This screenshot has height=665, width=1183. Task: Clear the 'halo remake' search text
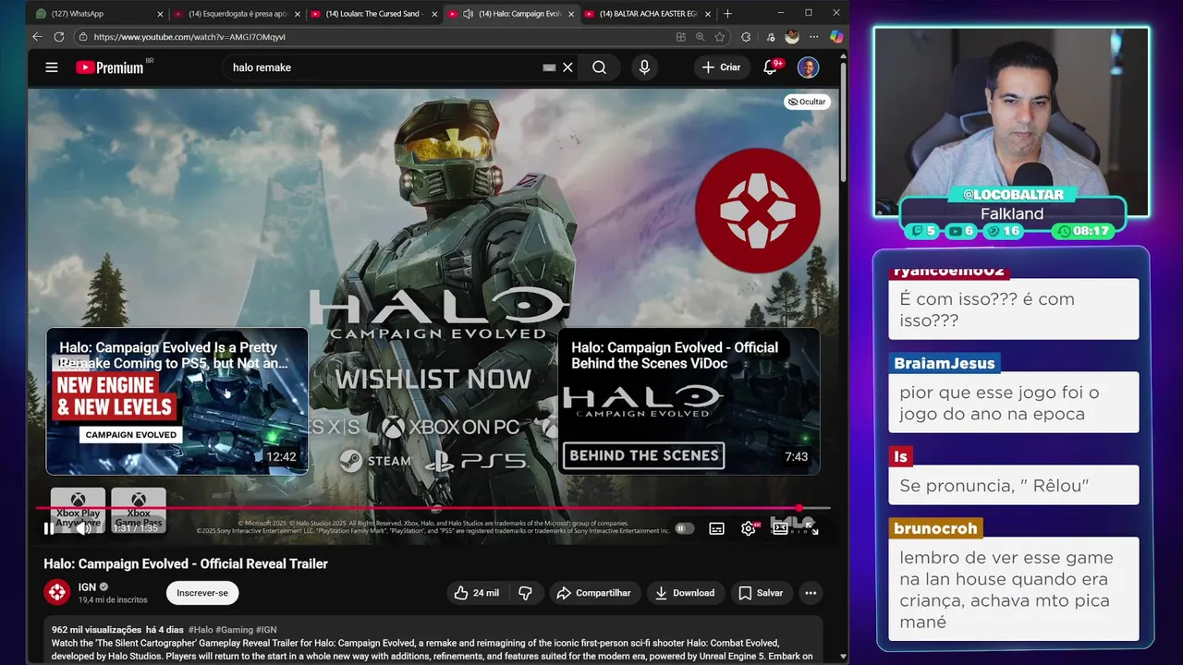click(x=567, y=67)
